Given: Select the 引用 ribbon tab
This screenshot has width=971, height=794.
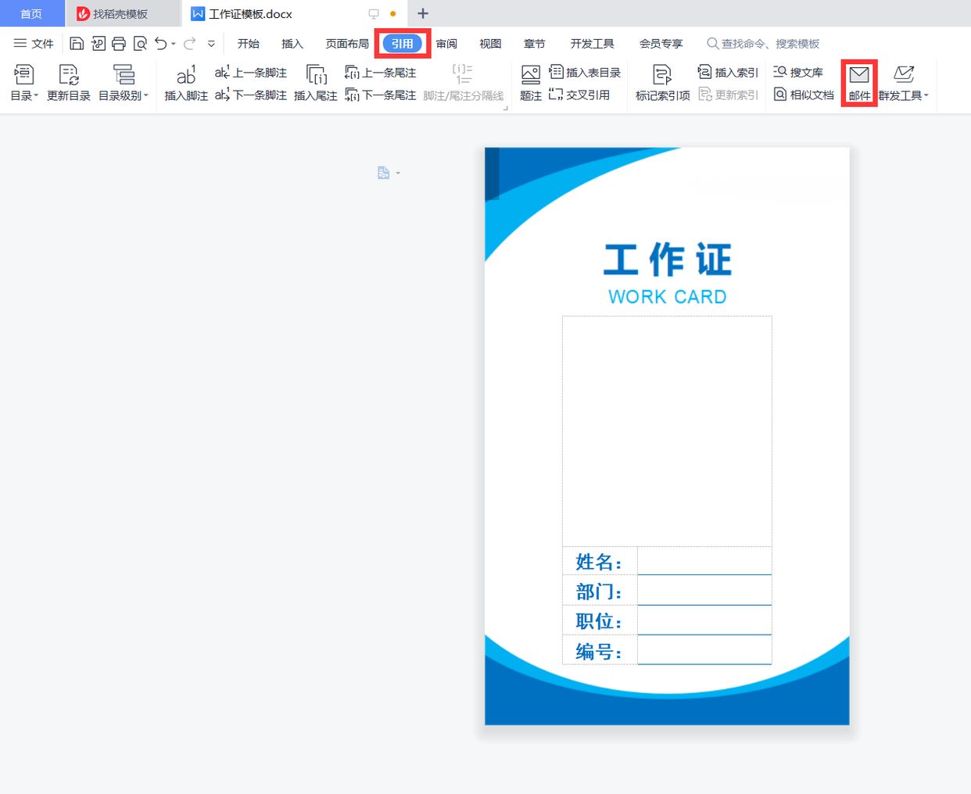Looking at the screenshot, I should pyautogui.click(x=403, y=44).
